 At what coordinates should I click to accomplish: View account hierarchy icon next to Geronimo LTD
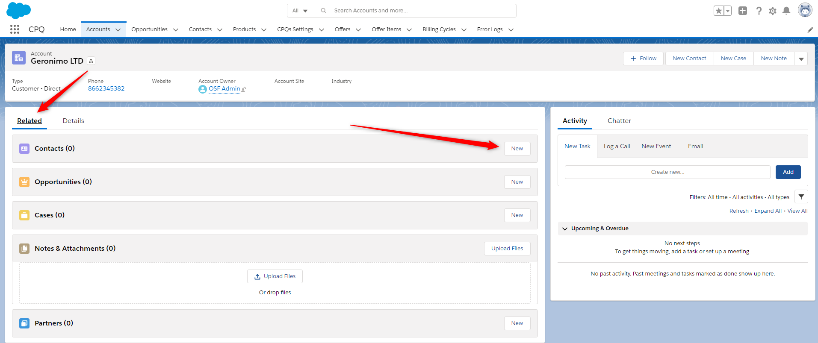click(91, 61)
